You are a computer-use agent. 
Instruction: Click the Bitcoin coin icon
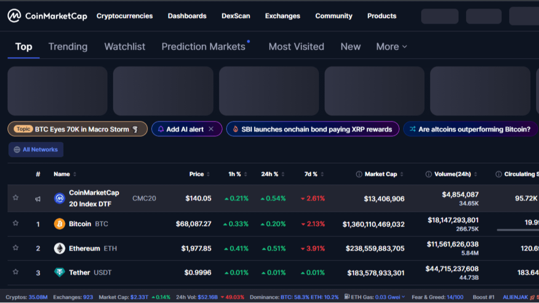pos(60,224)
